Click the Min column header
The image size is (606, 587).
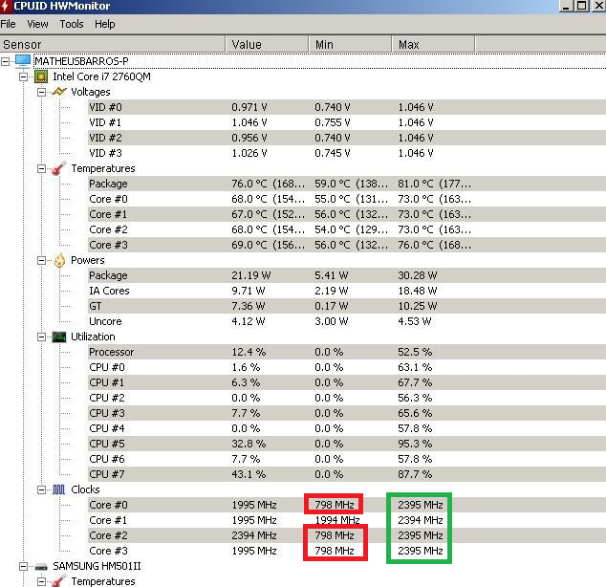pyautogui.click(x=350, y=44)
